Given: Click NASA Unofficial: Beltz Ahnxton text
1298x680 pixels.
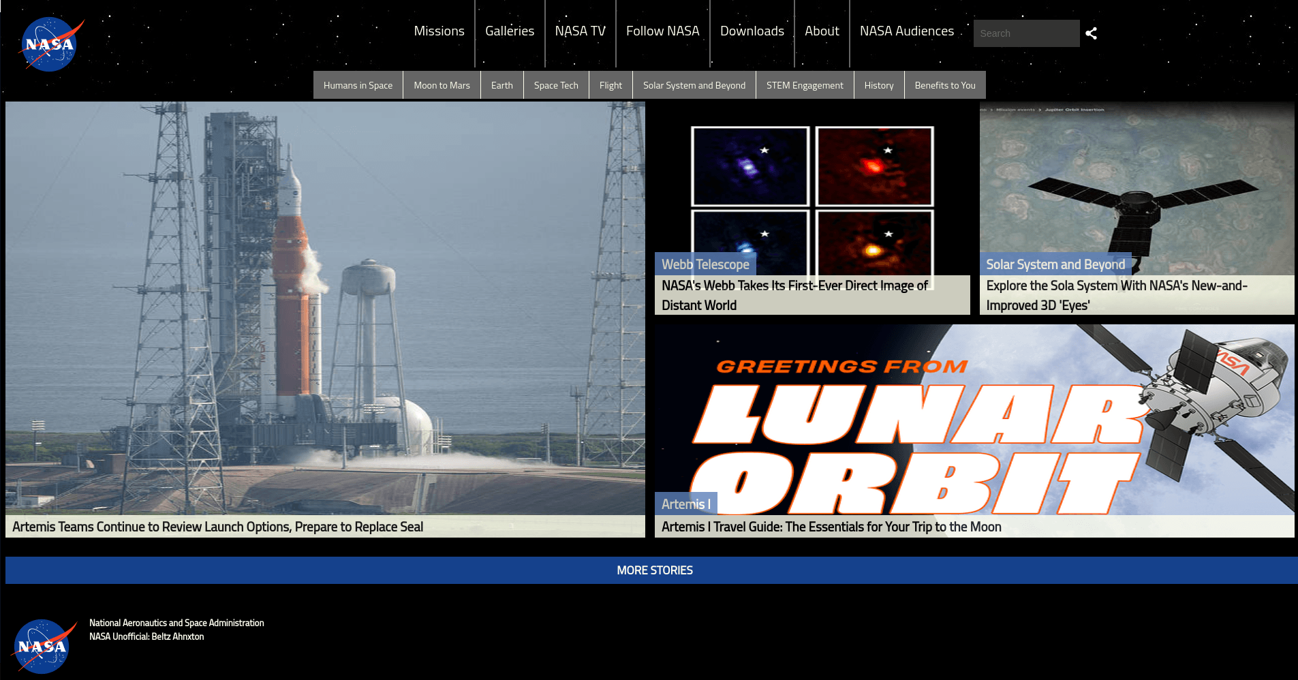Looking at the screenshot, I should [x=146, y=636].
